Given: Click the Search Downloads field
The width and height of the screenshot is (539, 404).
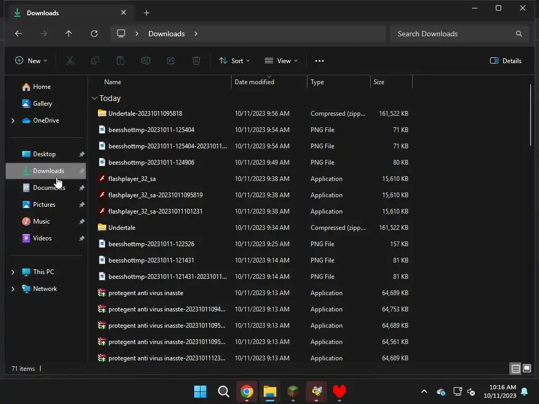Looking at the screenshot, I should pos(459,34).
